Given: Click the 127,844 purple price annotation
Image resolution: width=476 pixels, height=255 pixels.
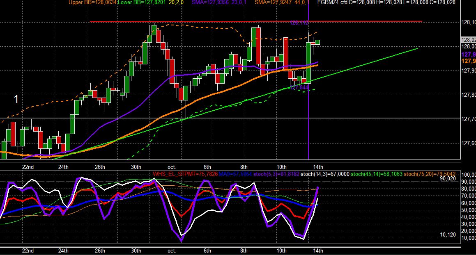Looking at the screenshot, I should [299, 87].
